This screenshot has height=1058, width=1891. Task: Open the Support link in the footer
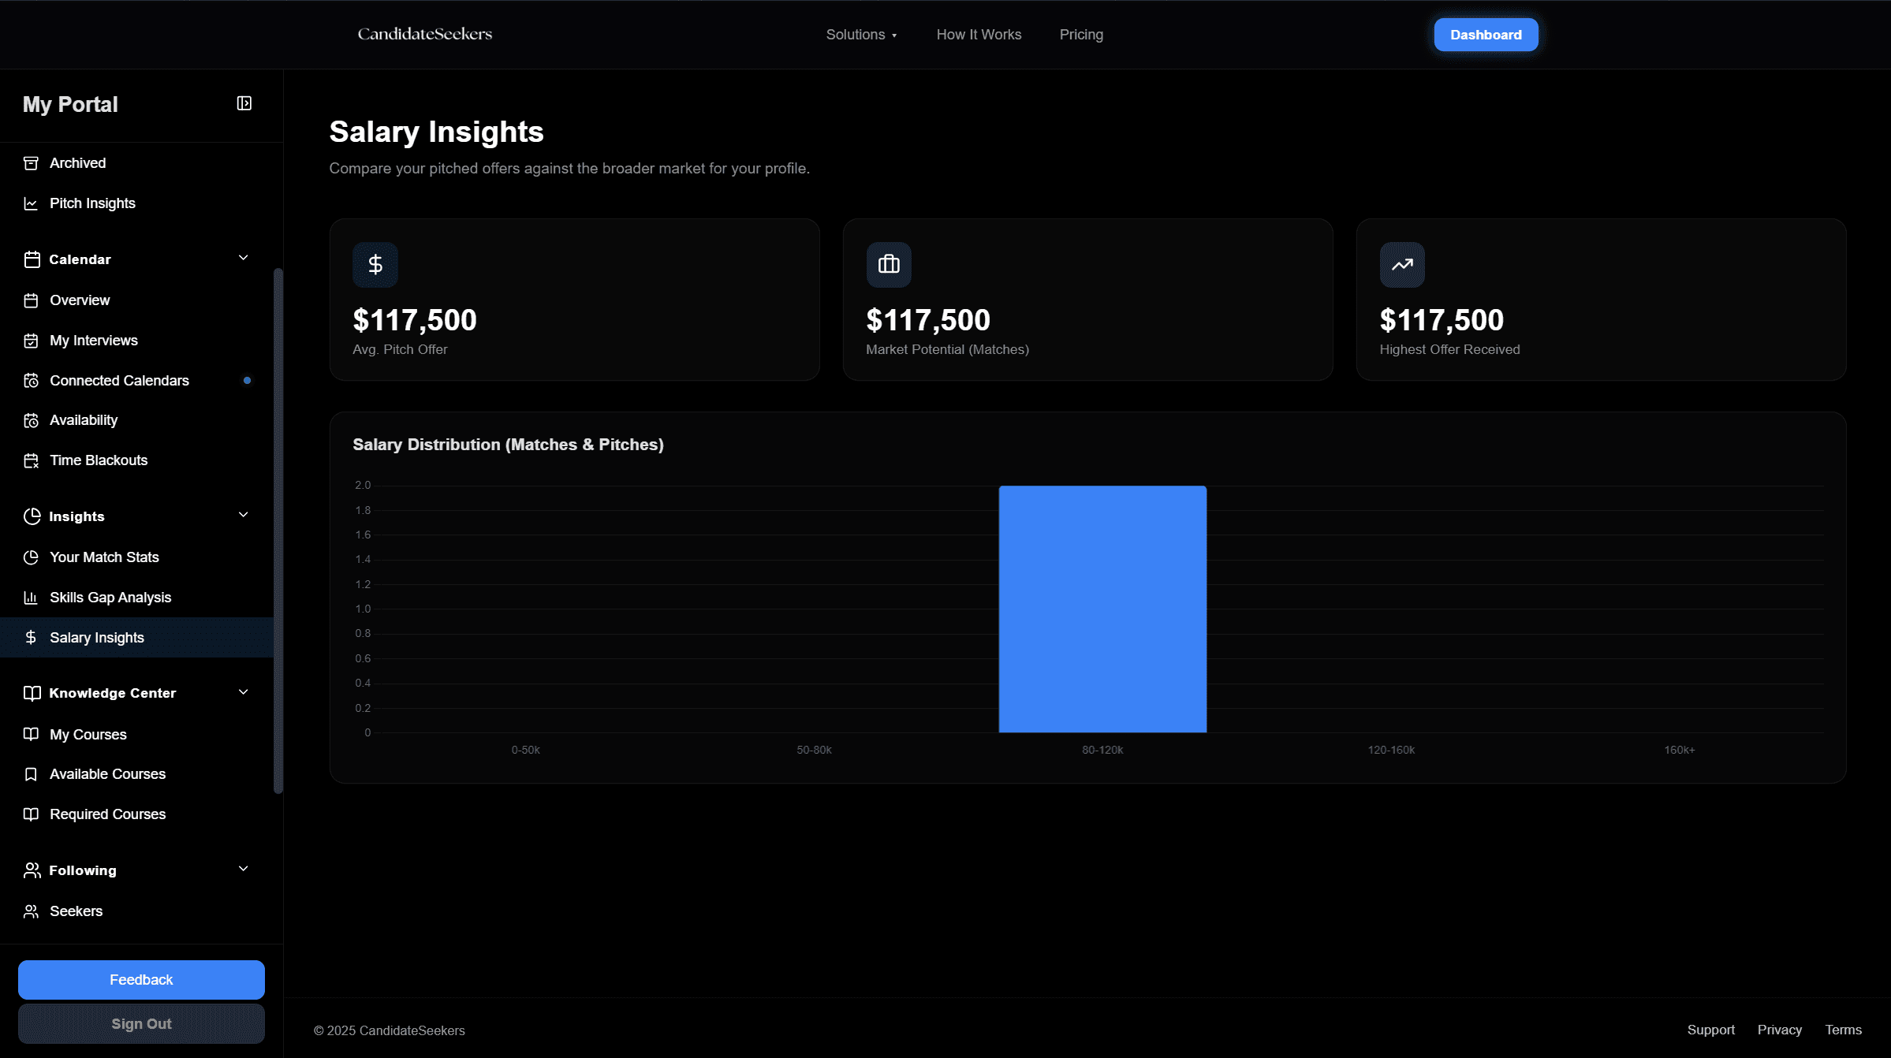coord(1711,1030)
